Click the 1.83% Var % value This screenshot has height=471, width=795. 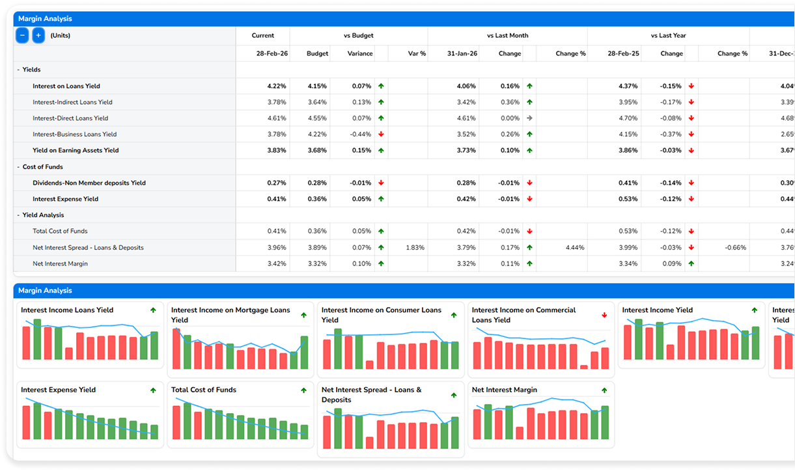click(x=415, y=248)
